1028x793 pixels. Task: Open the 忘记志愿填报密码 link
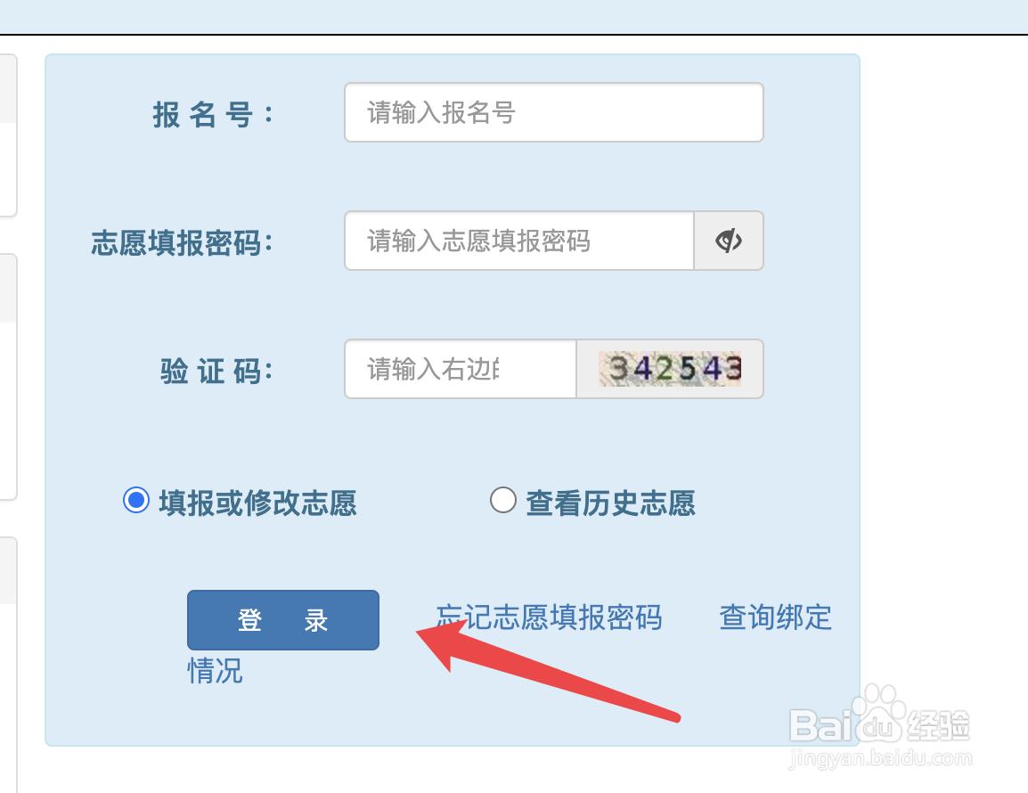click(x=550, y=617)
